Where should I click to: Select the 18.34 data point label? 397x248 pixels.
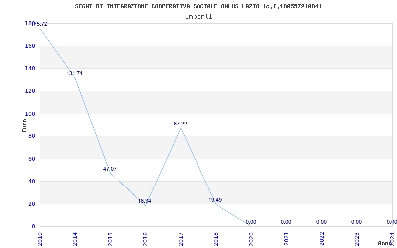pos(145,201)
